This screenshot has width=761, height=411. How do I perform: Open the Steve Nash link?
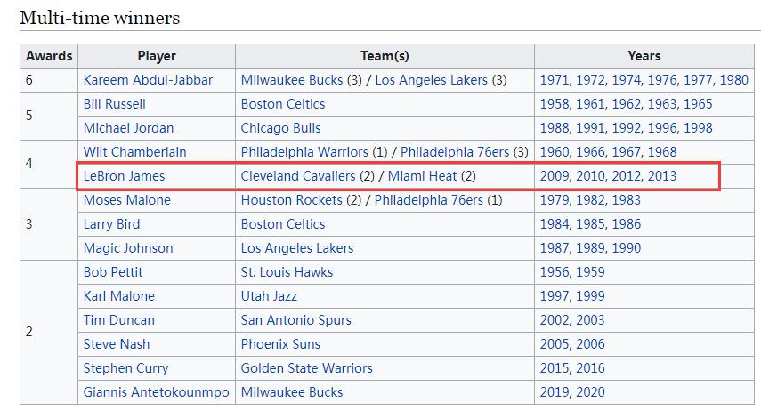coord(117,344)
